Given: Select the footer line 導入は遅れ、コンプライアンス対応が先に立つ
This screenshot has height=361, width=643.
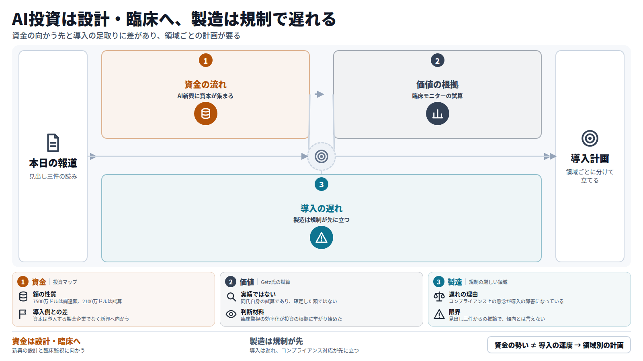Looking at the screenshot, I should pos(304,351).
